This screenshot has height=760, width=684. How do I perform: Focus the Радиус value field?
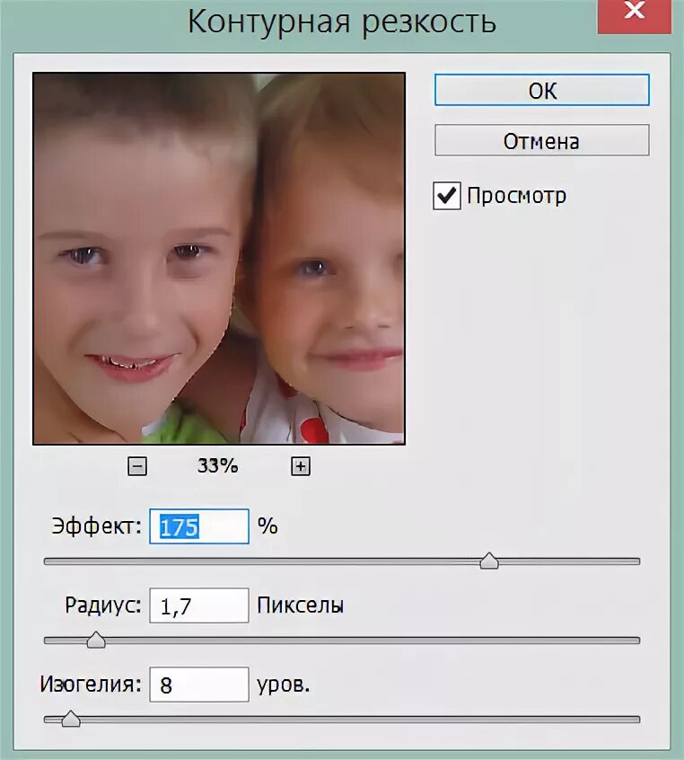click(199, 605)
